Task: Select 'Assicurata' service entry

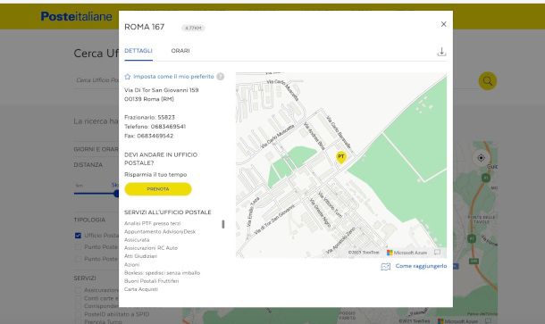Action: coord(137,240)
